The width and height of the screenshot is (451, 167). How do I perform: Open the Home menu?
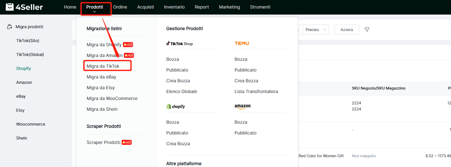pos(70,7)
